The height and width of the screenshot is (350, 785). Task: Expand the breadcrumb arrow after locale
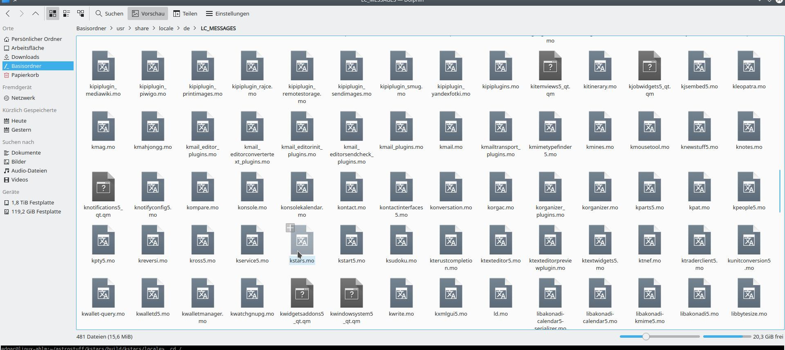(178, 28)
